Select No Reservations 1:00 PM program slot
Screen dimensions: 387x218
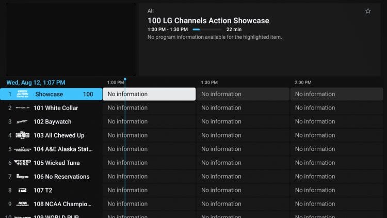click(149, 177)
